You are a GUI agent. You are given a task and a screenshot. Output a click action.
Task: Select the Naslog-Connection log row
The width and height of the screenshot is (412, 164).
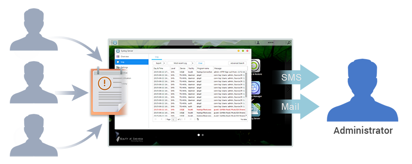coord(199,72)
